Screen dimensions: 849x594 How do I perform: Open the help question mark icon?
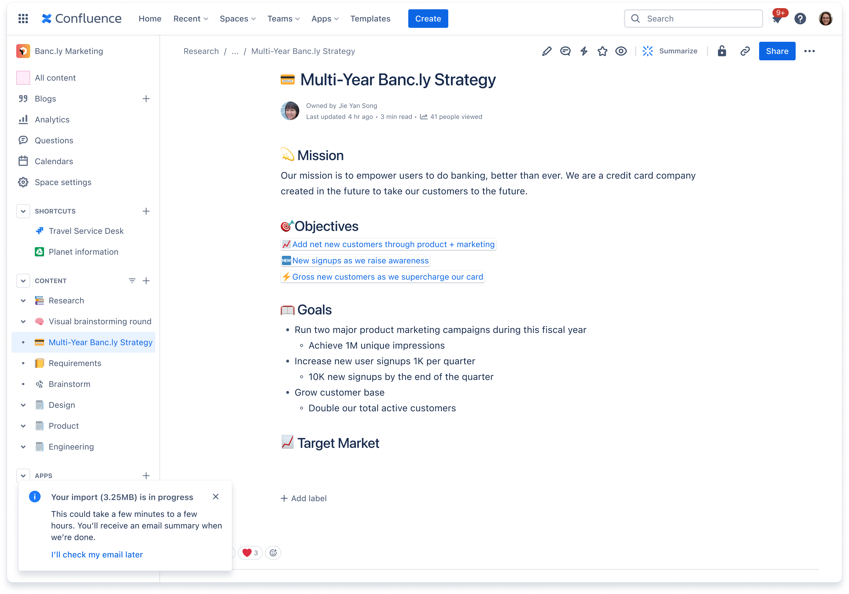pos(800,19)
